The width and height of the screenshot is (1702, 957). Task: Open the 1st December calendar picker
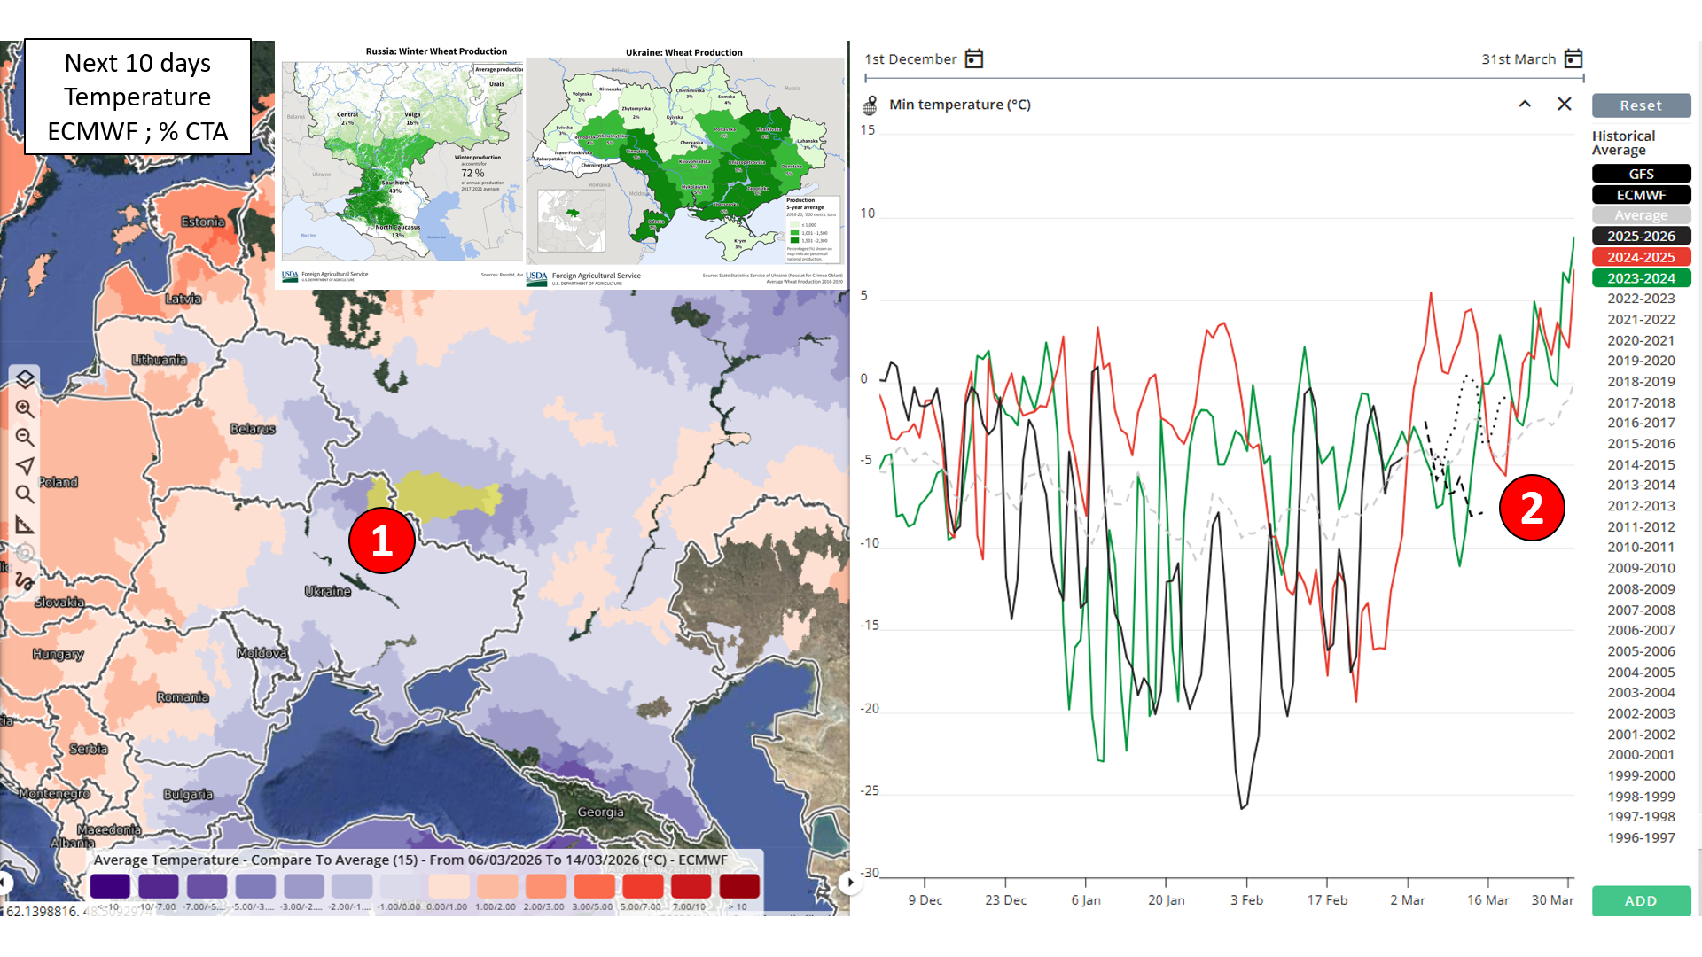tap(973, 59)
